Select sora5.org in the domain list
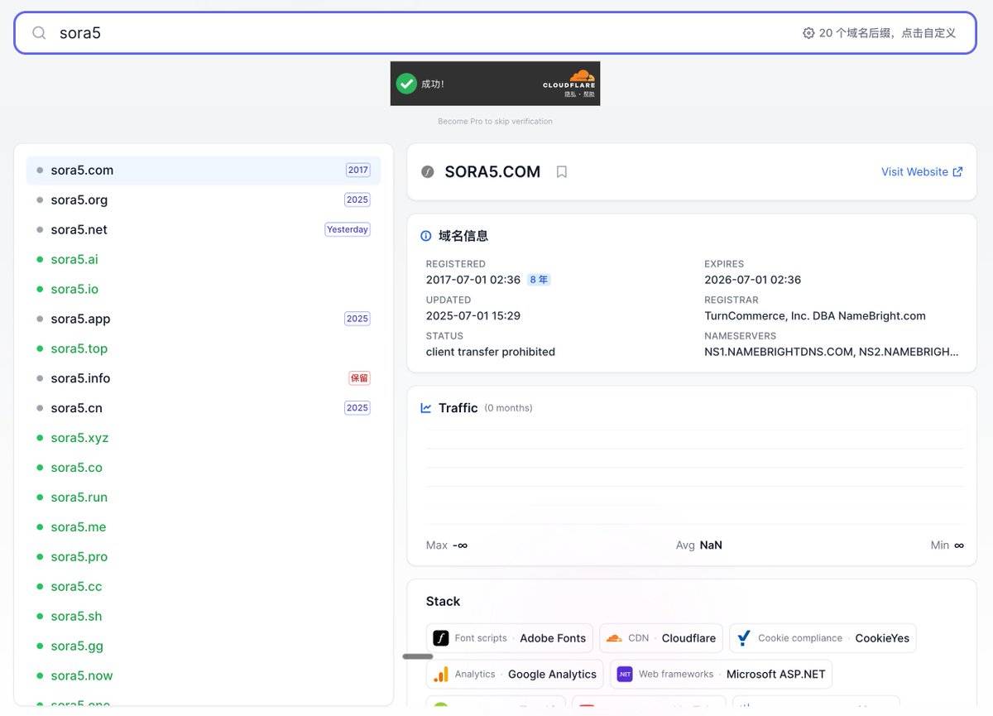 tap(204, 200)
